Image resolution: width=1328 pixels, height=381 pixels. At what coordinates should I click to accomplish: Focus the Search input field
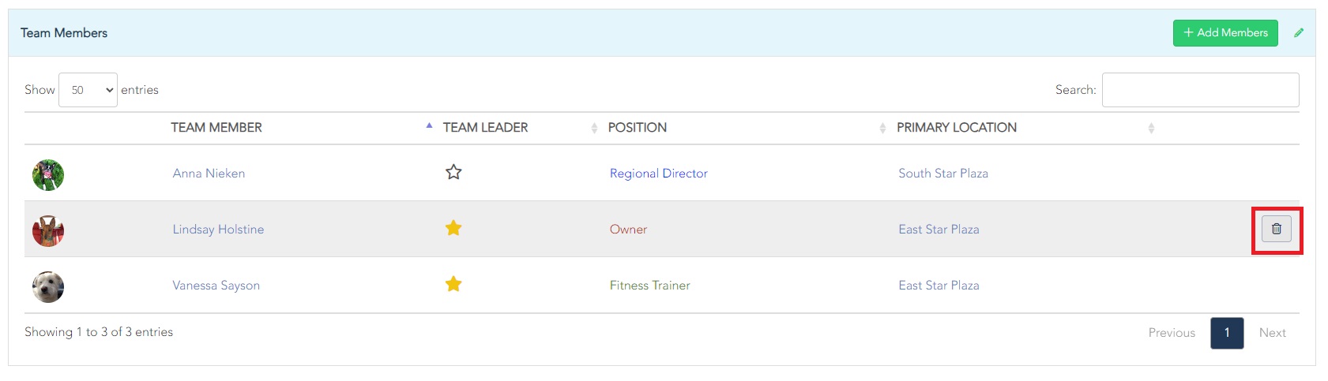1200,90
